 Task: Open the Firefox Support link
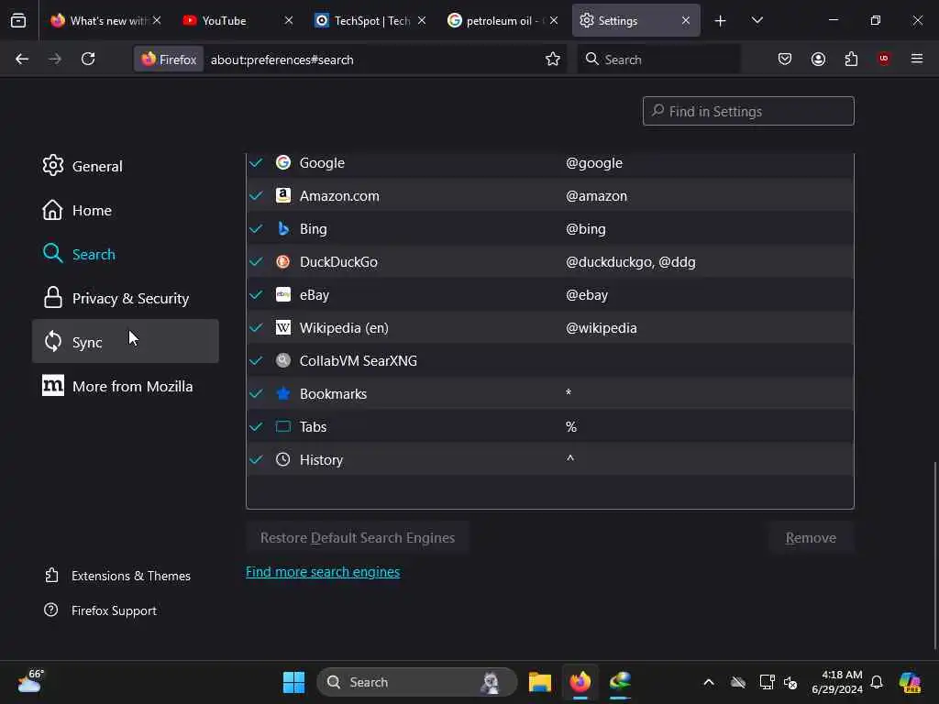click(x=101, y=610)
